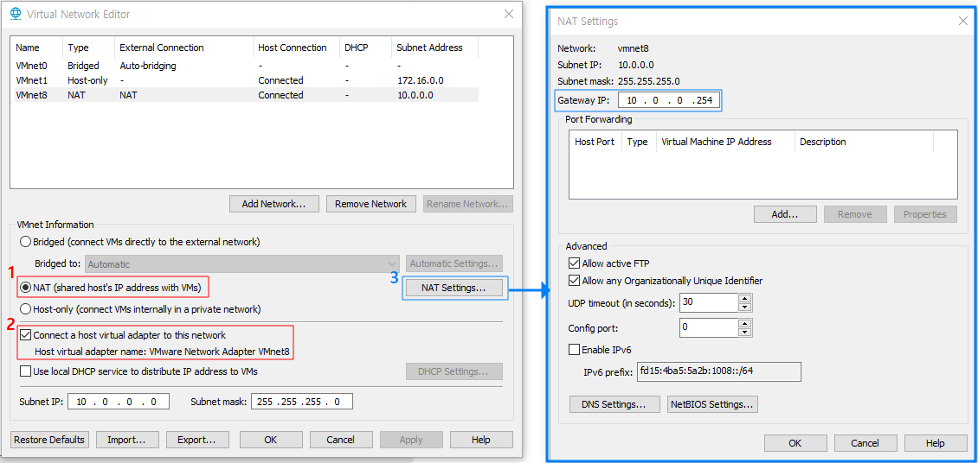Sort by Type column in network list
This screenshot has height=463, width=978.
[88, 48]
